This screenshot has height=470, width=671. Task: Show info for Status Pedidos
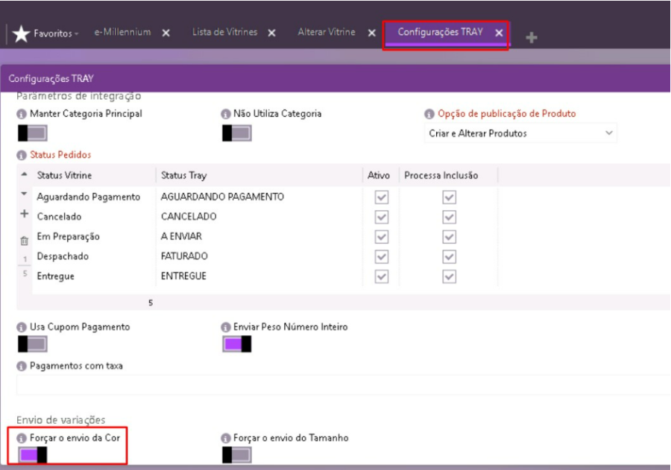pyautogui.click(x=22, y=155)
